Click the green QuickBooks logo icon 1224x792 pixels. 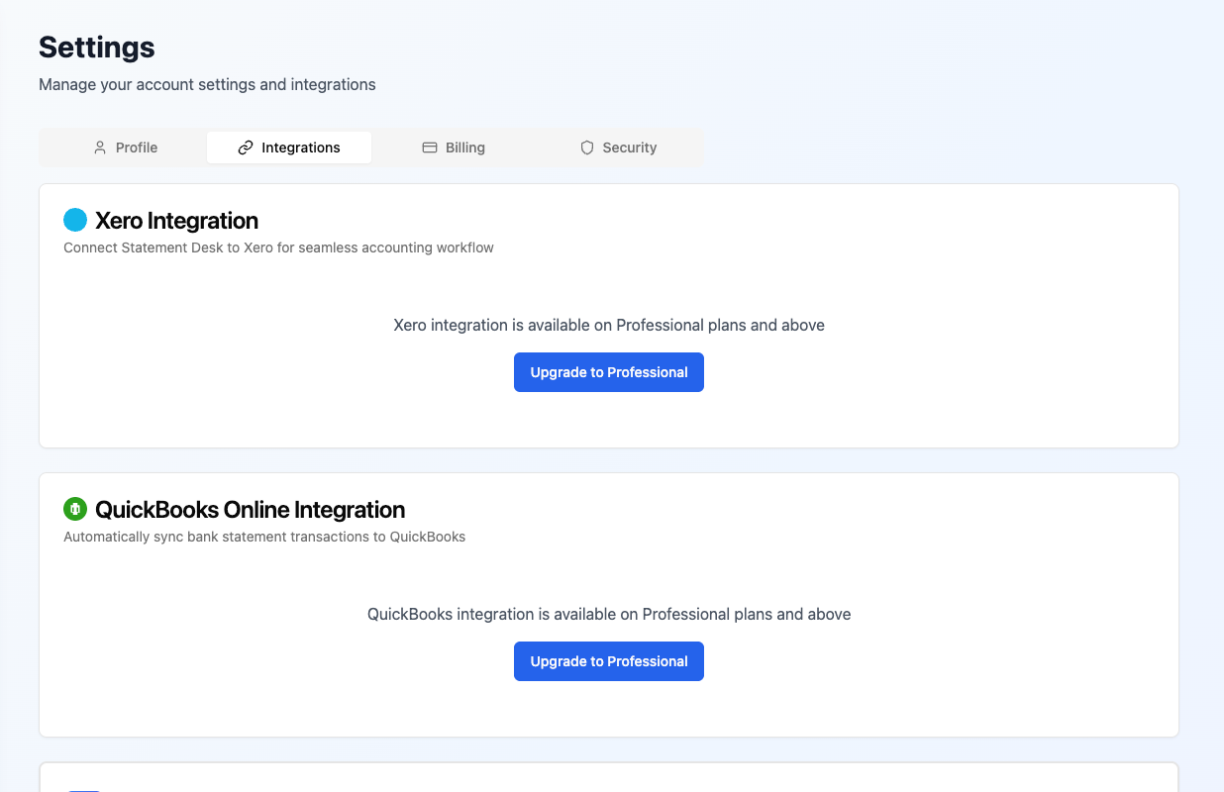pyautogui.click(x=75, y=509)
